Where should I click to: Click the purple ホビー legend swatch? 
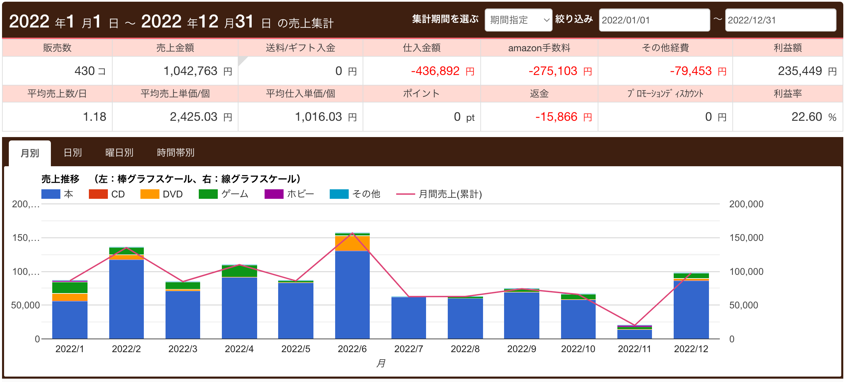pos(274,194)
